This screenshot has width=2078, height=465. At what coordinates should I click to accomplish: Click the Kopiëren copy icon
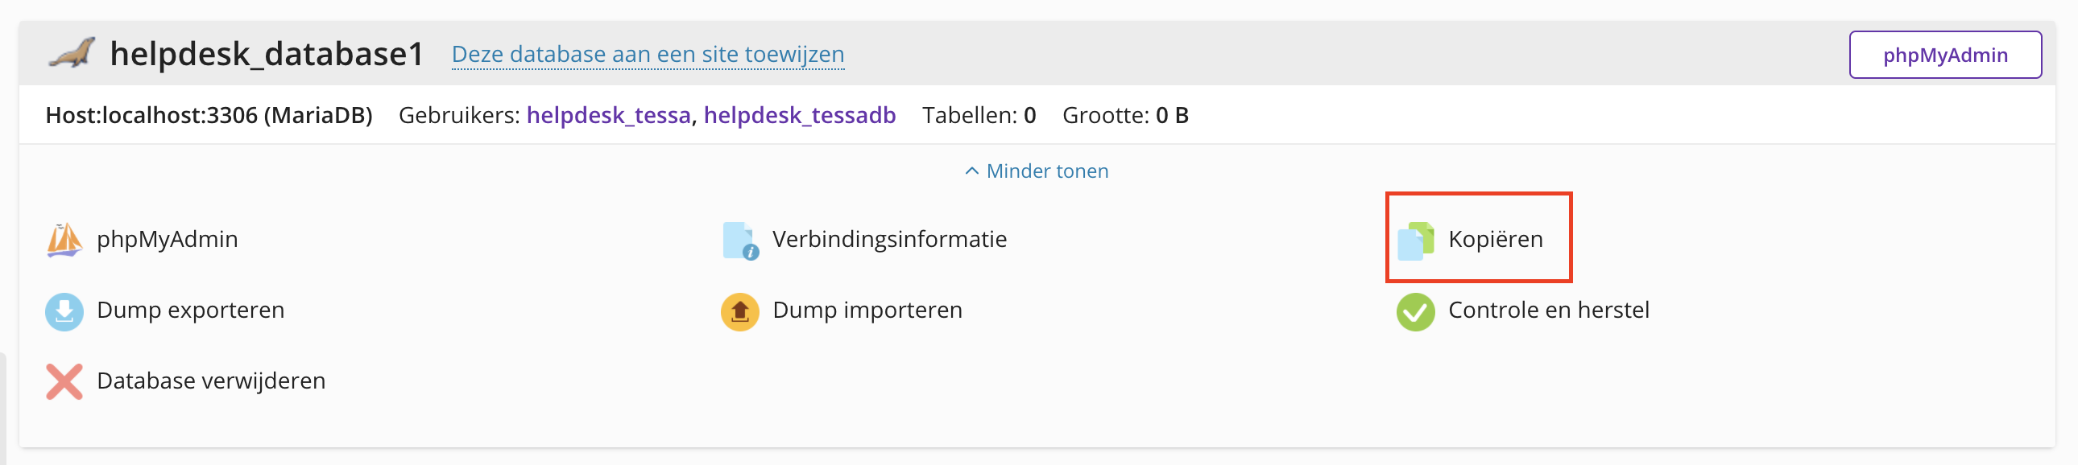point(1415,241)
